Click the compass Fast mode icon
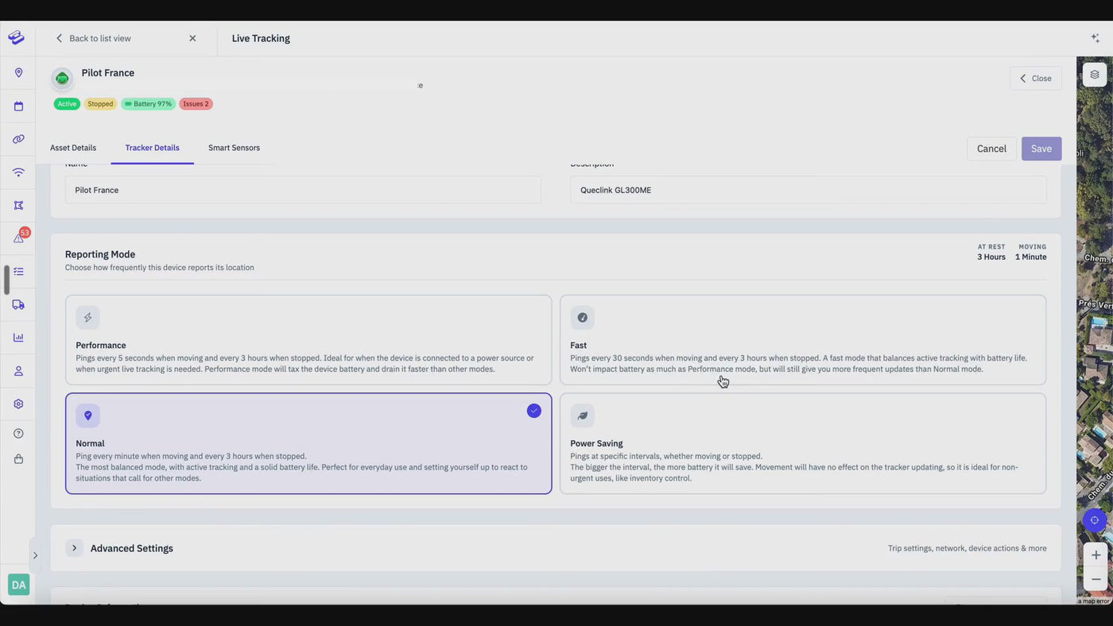Screen dimensions: 1113x626 pos(582,318)
